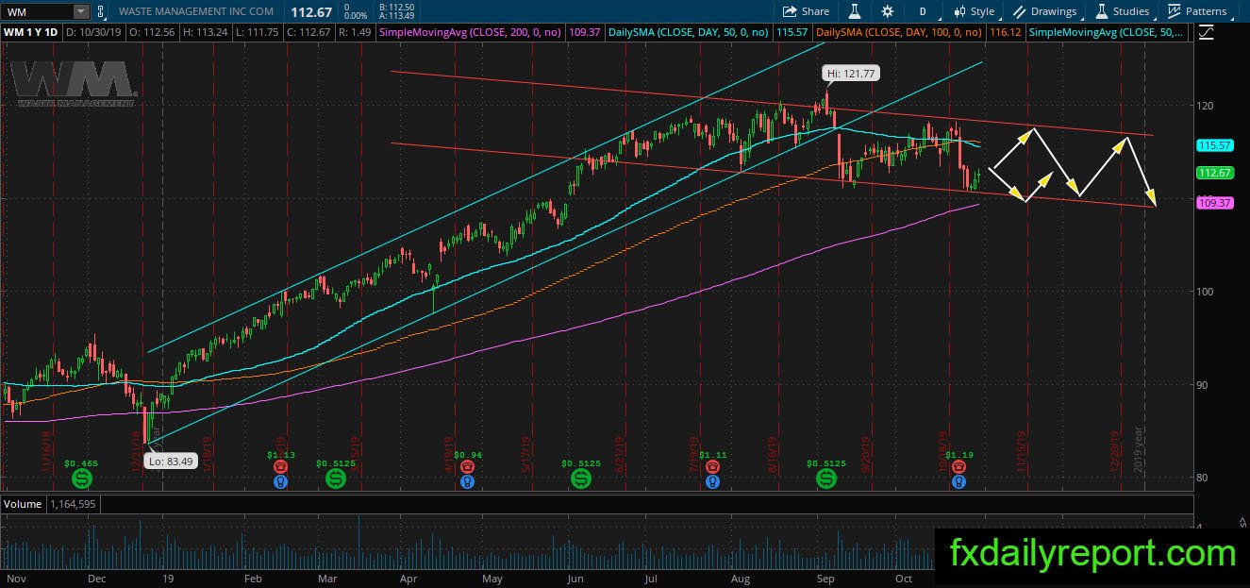Click the 1,164,595 volume value
This screenshot has height=588, width=1250.
[72, 504]
